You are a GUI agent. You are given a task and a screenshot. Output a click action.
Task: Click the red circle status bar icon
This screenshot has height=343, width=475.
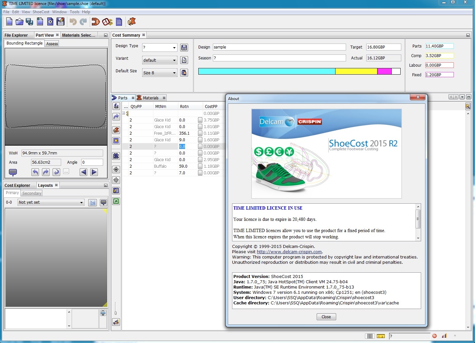tap(434, 336)
